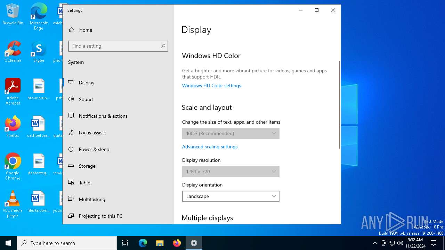Focus the Find a setting field
The image size is (445, 250).
(x=118, y=46)
